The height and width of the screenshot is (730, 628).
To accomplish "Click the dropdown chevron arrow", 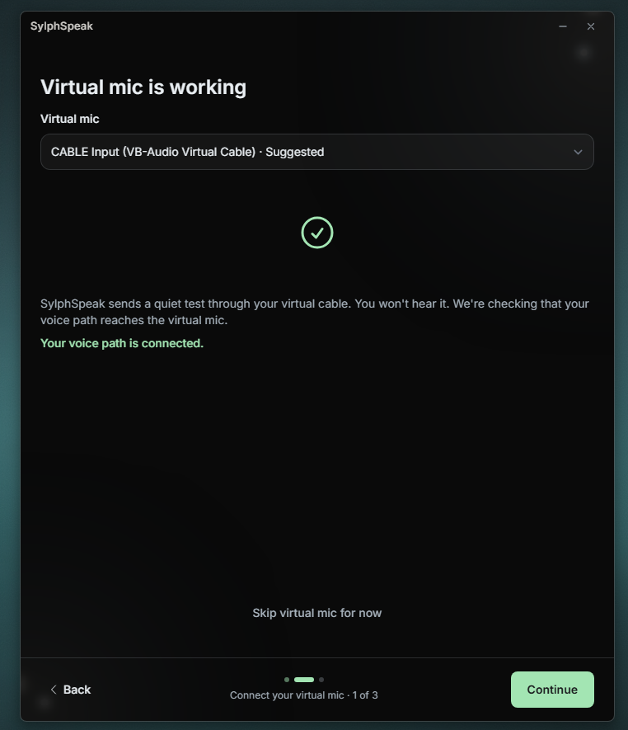I will [x=578, y=153].
